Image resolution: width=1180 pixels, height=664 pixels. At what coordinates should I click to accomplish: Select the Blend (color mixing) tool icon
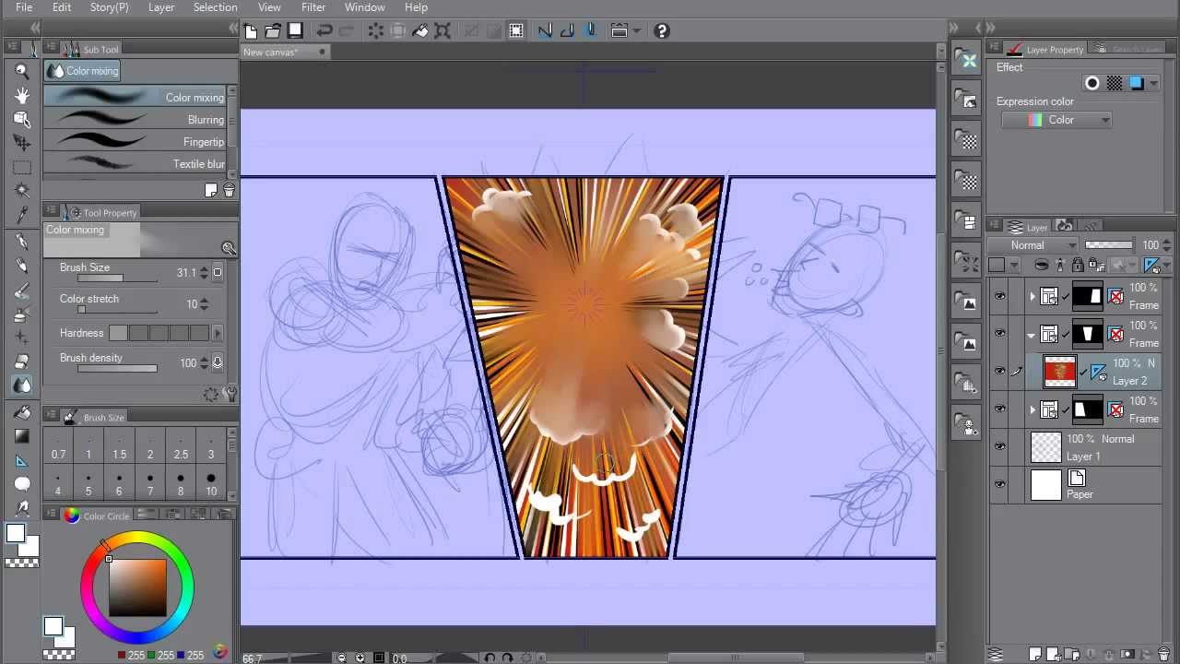coord(21,385)
